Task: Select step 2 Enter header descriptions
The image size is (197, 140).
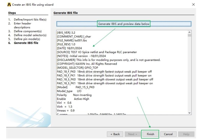Action: [x=23, y=23]
